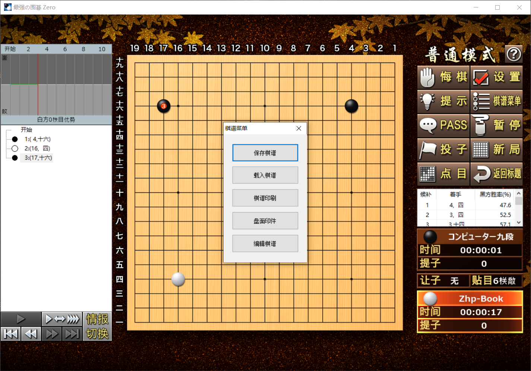Screen dimensions: 531x371
Task: Click the white player time 00:00:17
Action: [x=481, y=312]
